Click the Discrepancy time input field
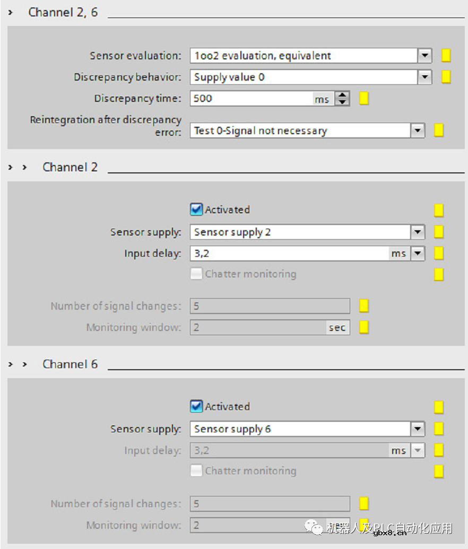This screenshot has height=549, width=468. click(x=252, y=99)
